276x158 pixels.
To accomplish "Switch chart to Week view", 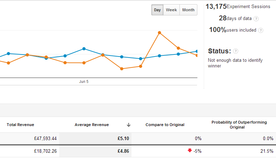I will coord(171,10).
